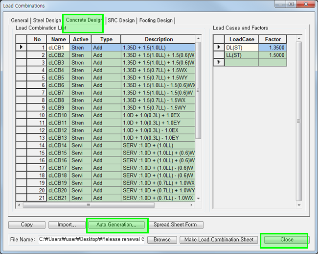Select the cLCB4 name cell

58,70
